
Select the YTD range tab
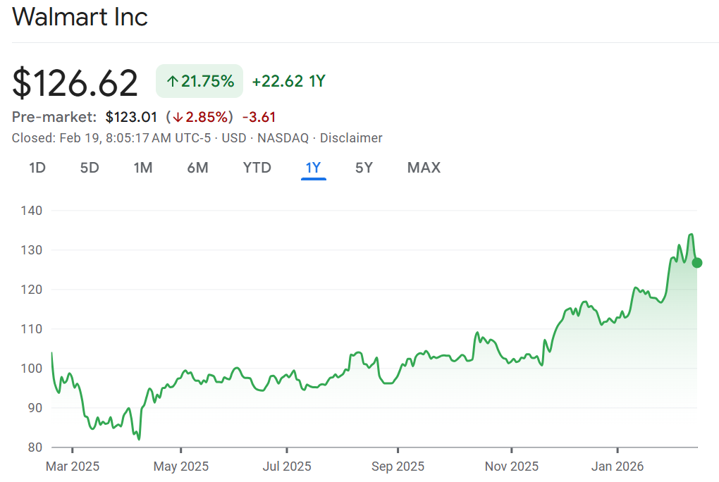coord(257,168)
